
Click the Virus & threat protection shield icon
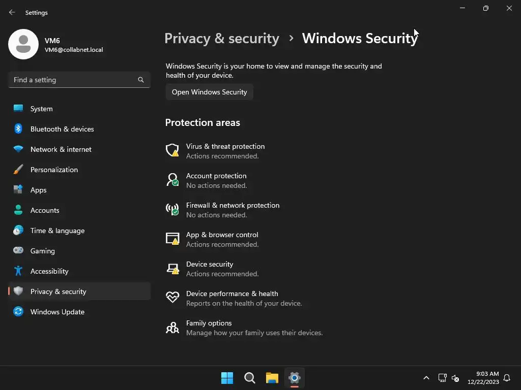tap(172, 150)
